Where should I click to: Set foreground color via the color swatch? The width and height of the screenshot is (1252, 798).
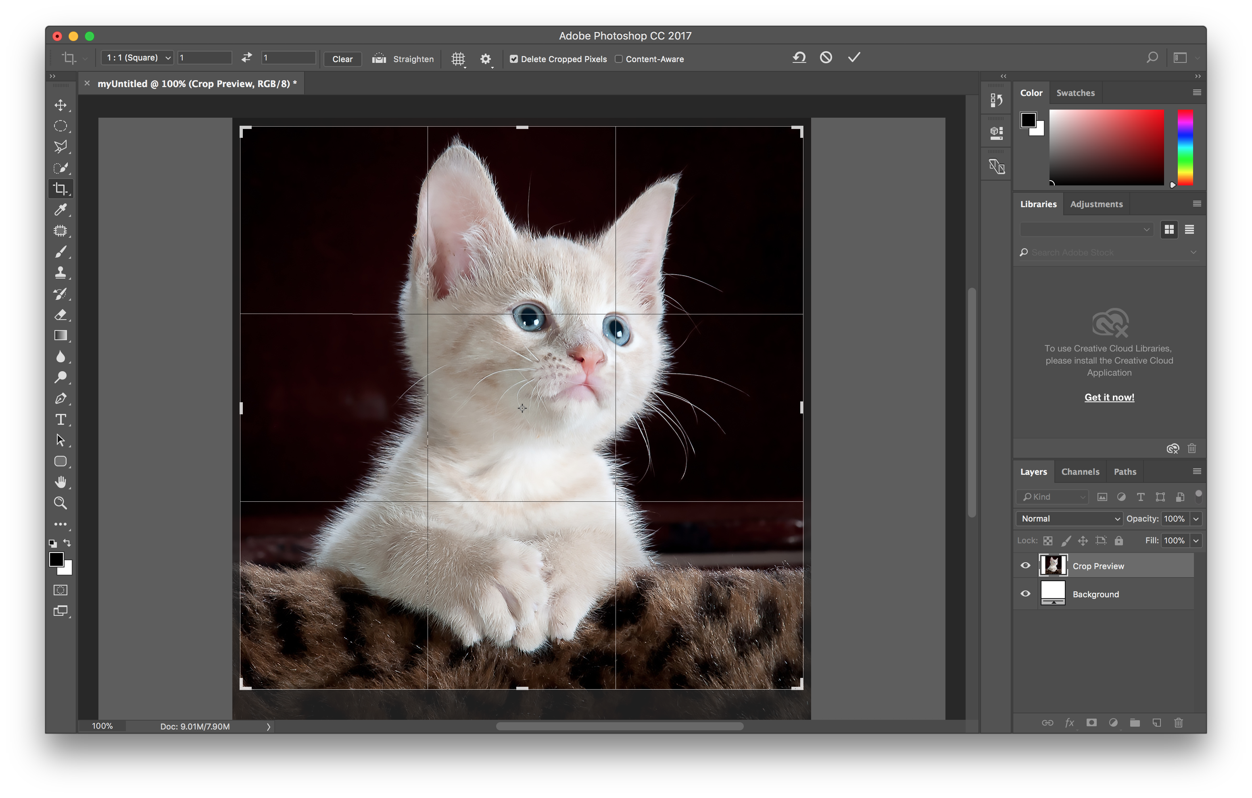coord(1029,119)
